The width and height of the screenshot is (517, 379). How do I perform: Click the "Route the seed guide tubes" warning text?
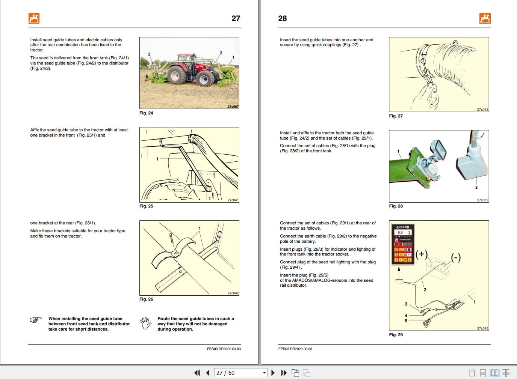coord(196,324)
